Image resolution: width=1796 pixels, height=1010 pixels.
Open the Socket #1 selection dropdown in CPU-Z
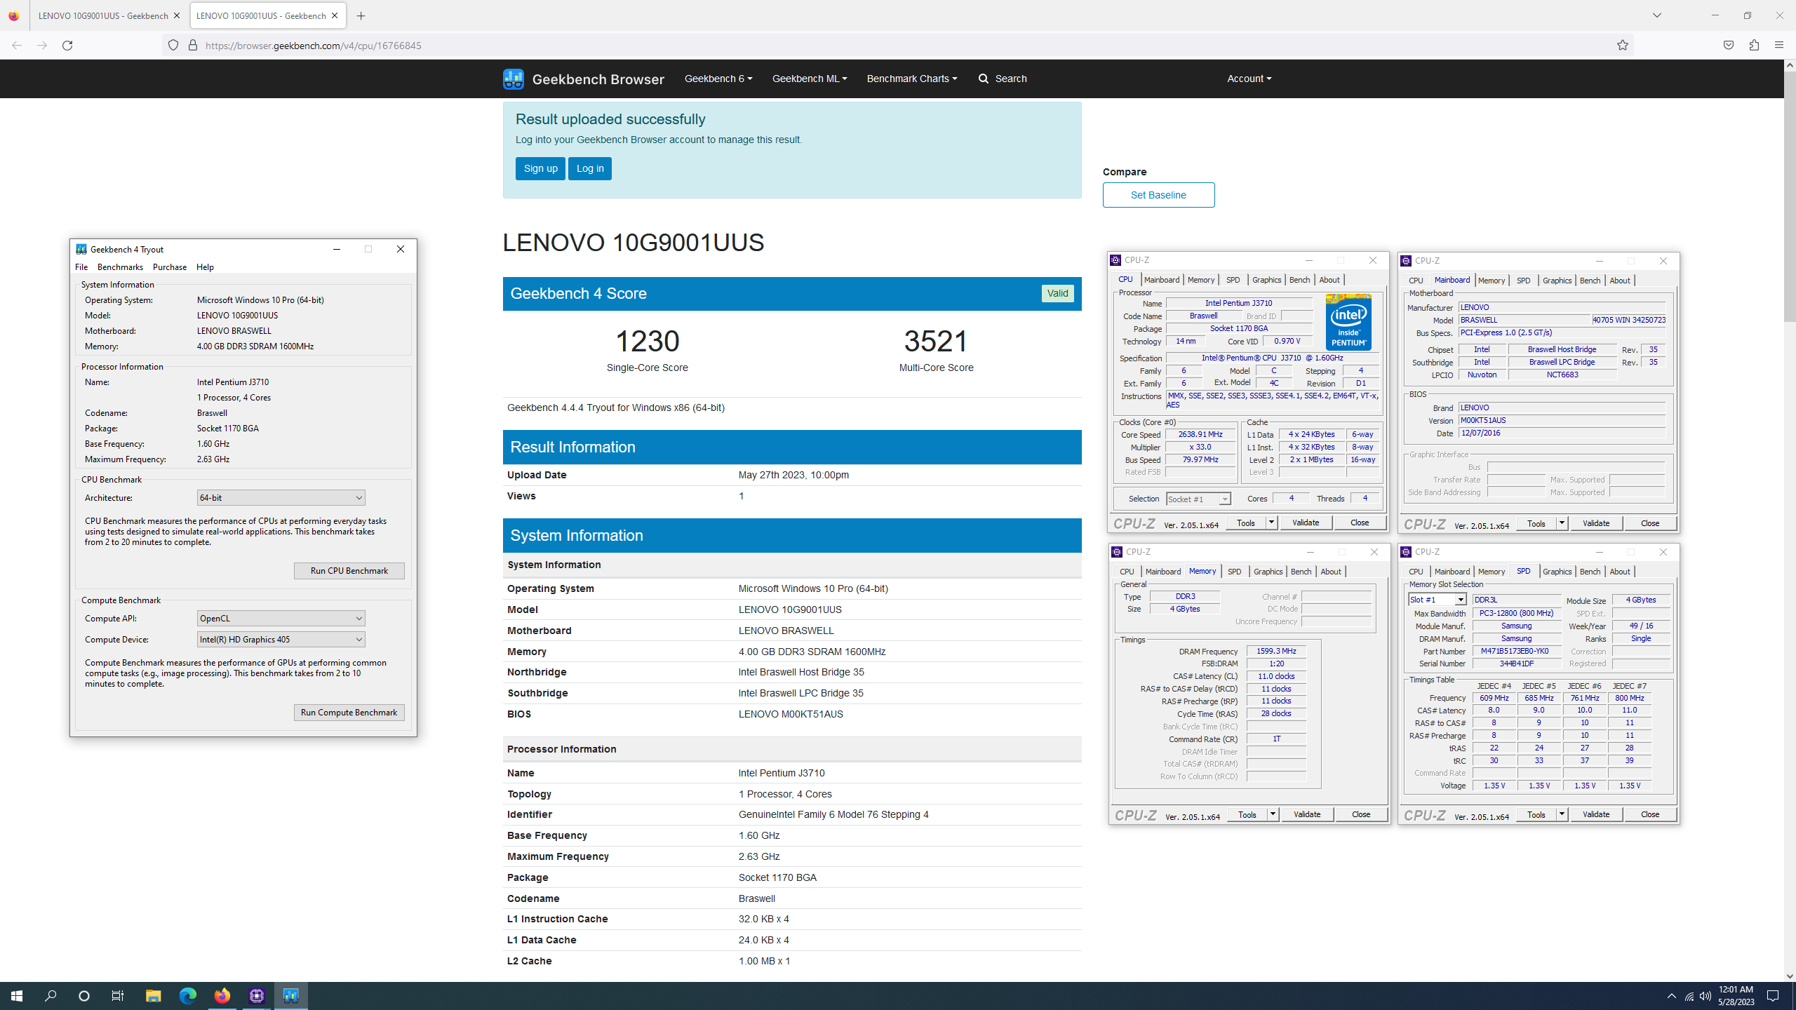tap(1198, 499)
